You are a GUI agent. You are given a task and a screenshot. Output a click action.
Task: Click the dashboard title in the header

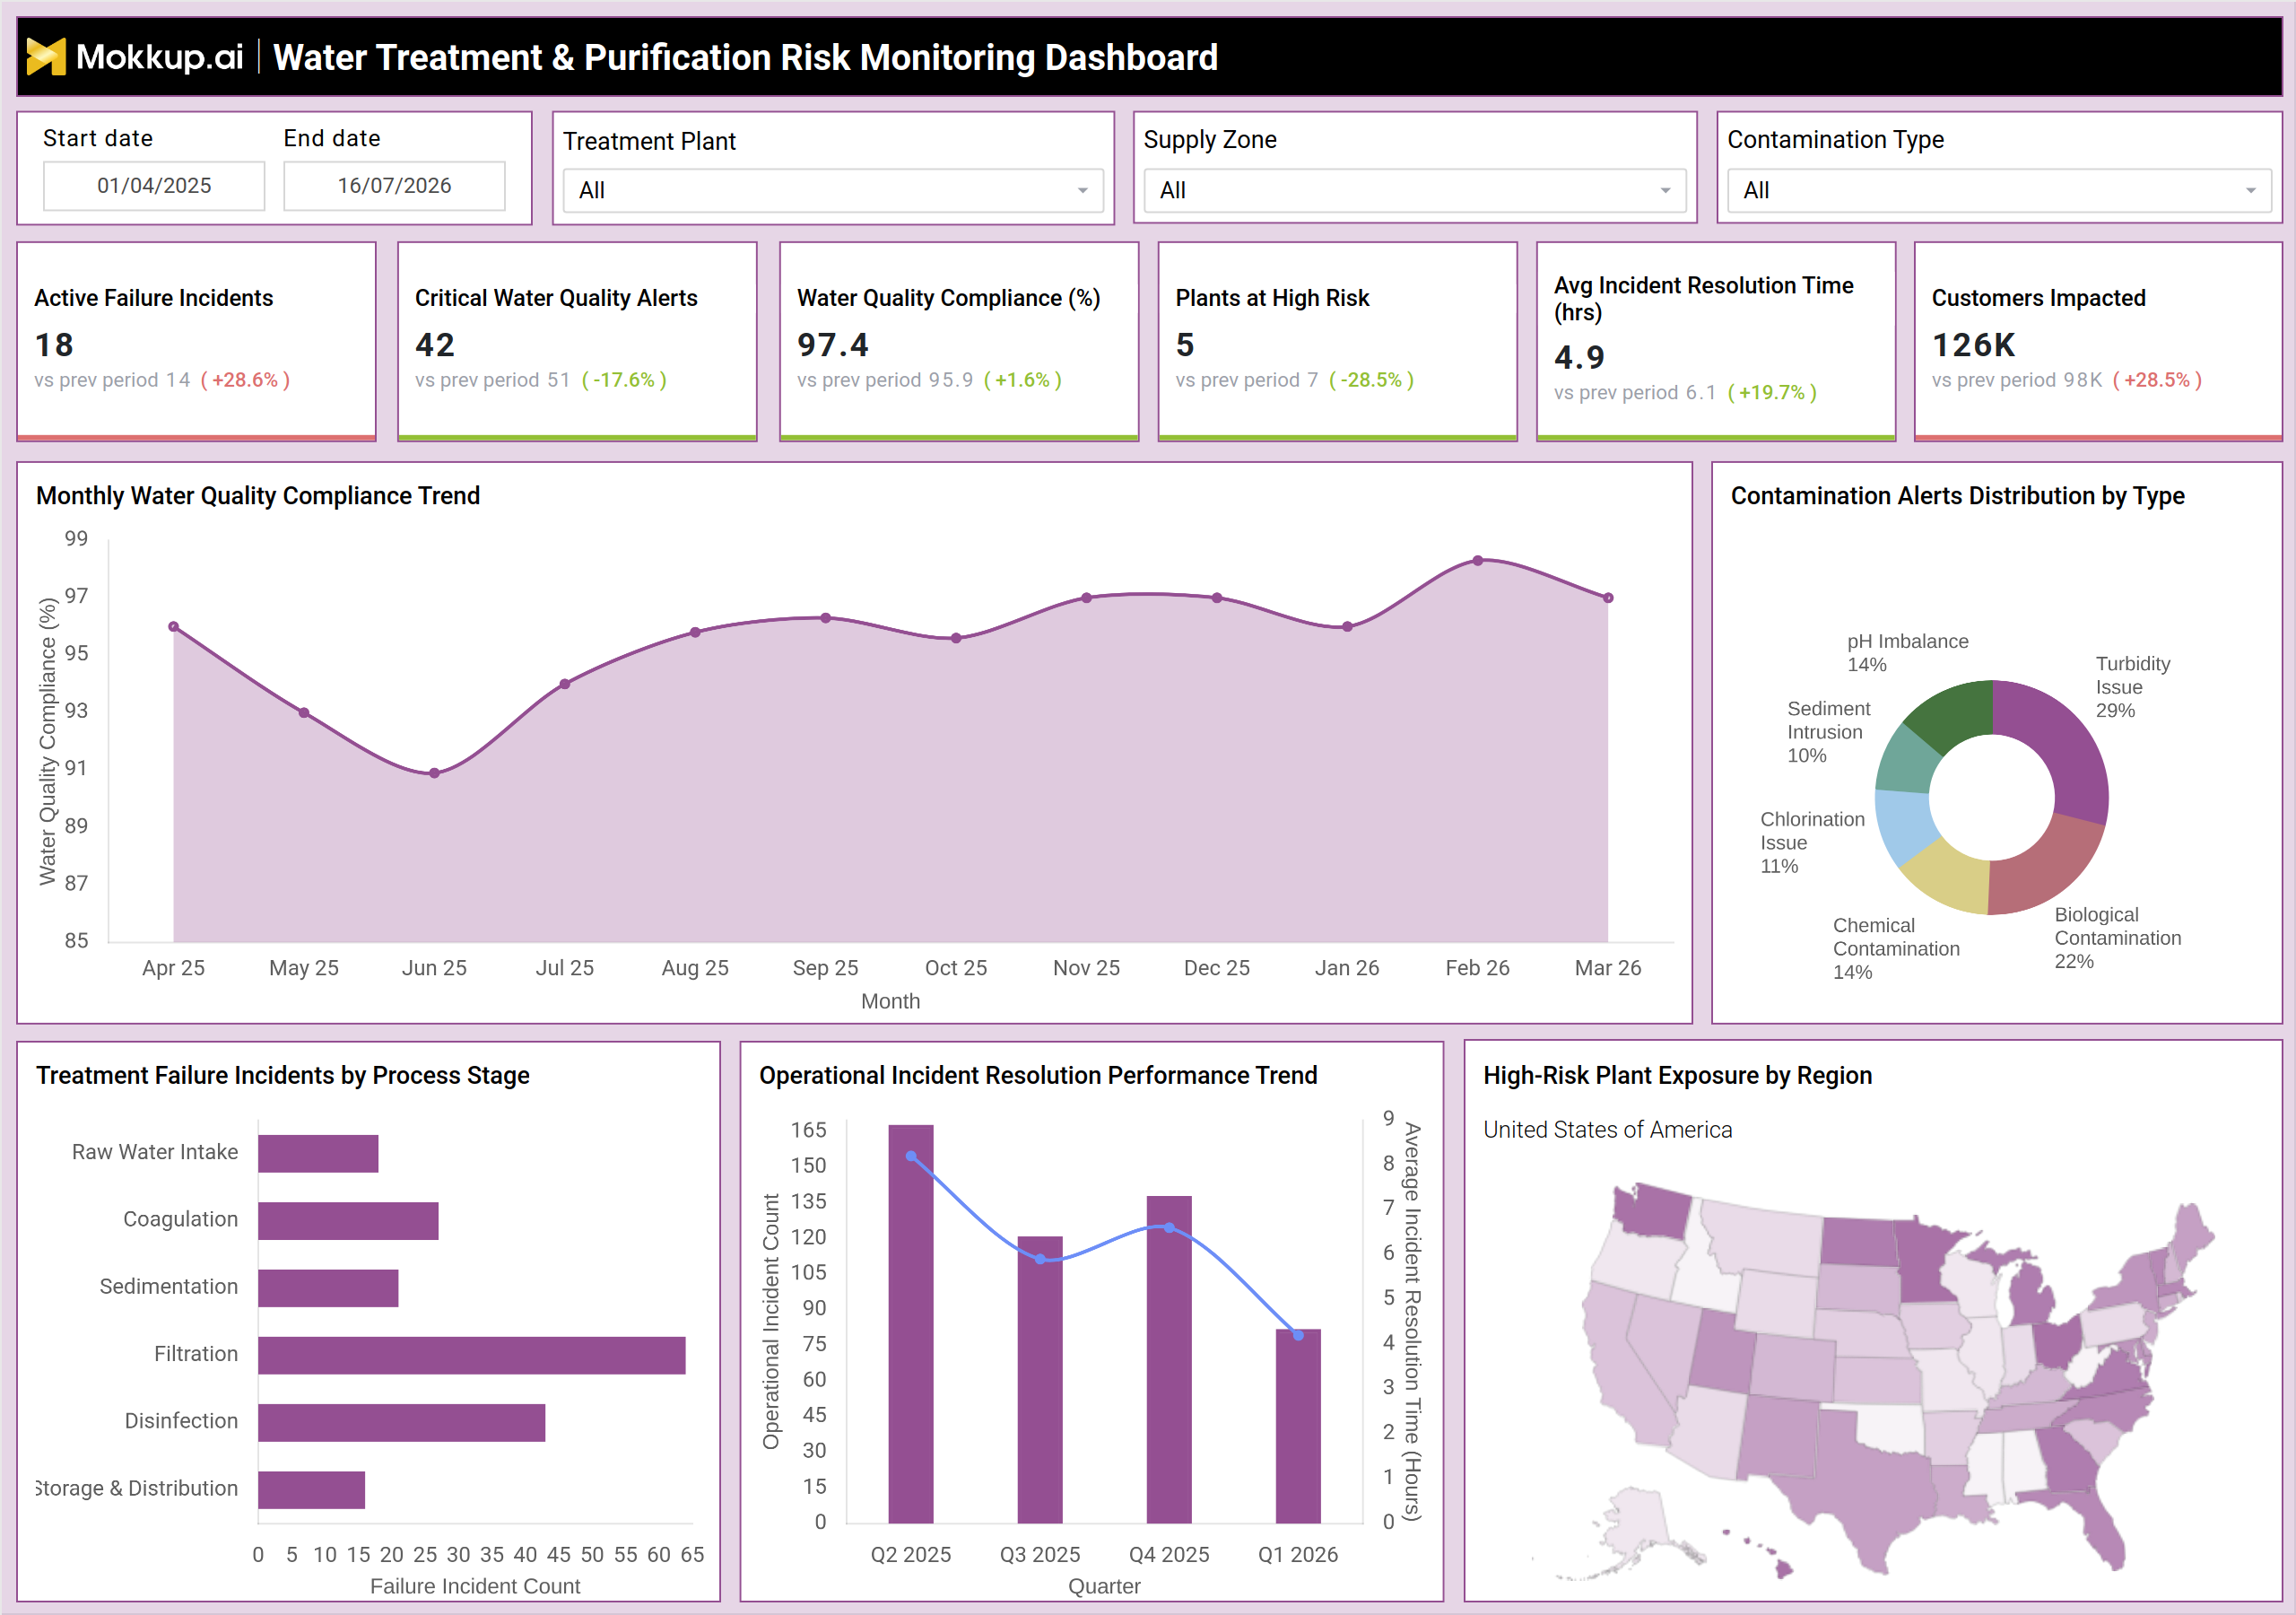745,57
